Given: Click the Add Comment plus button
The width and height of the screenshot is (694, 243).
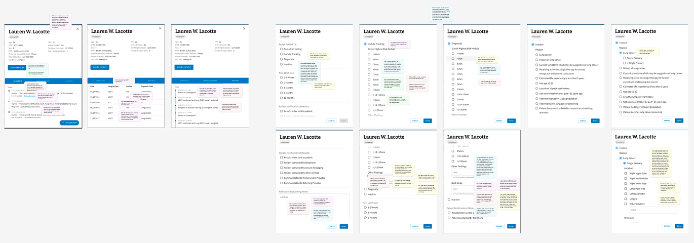Looking at the screenshot, I should click(69, 123).
